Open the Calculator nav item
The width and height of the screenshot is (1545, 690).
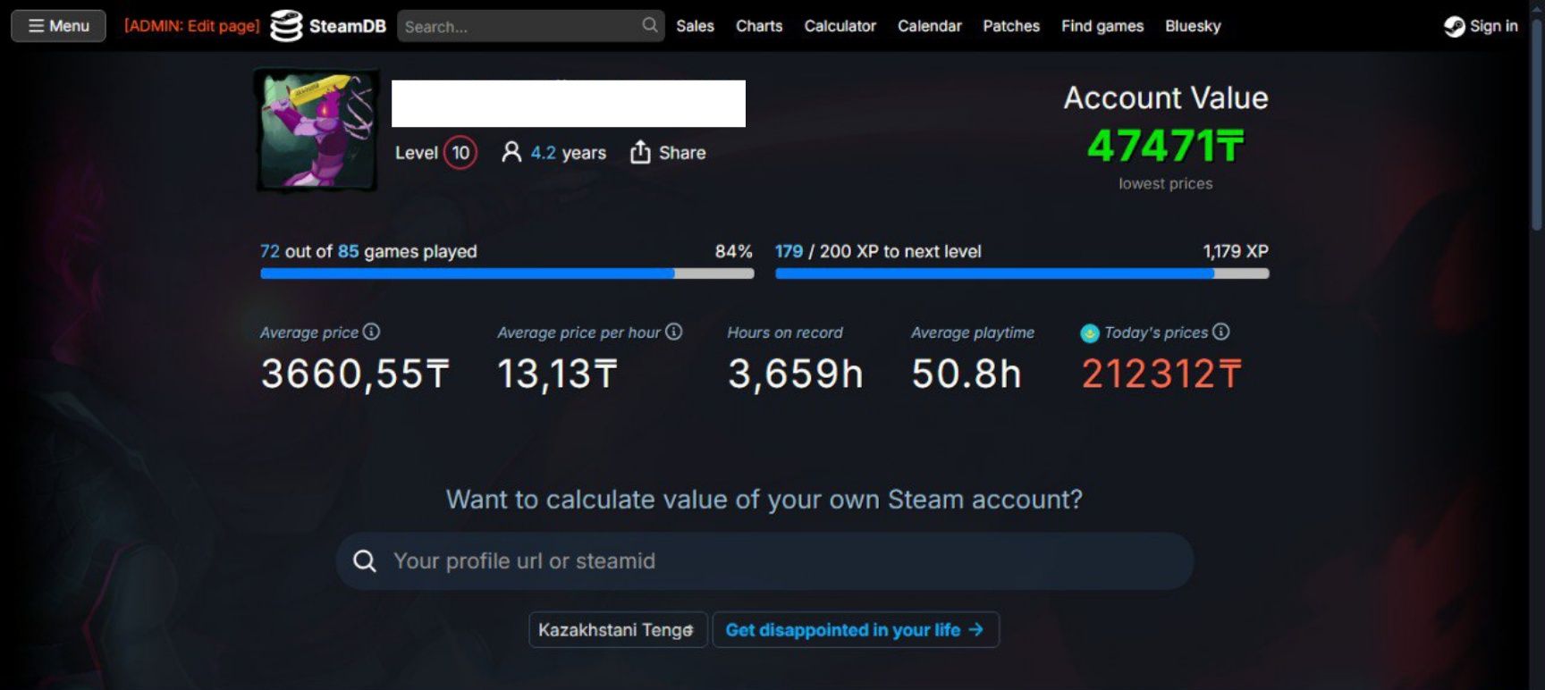(x=840, y=26)
